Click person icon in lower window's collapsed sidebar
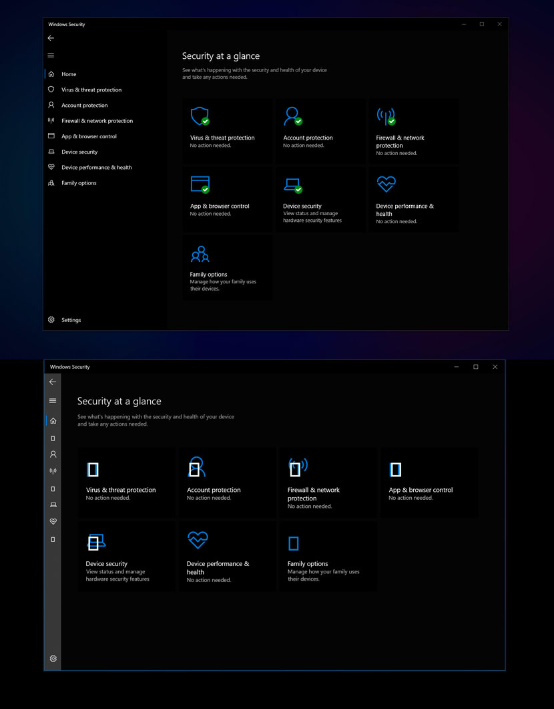 click(53, 454)
